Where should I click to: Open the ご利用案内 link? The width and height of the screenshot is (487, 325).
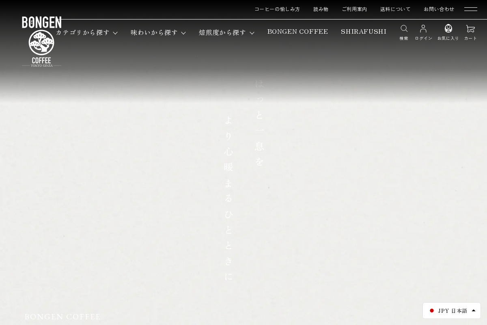[x=354, y=9]
